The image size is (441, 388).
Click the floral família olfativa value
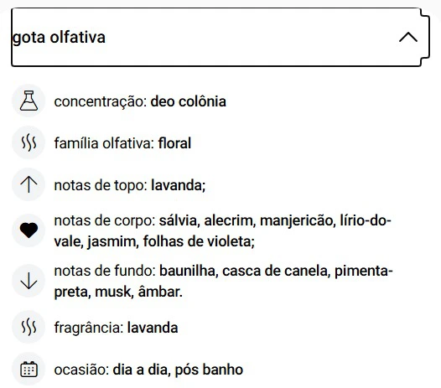click(174, 143)
